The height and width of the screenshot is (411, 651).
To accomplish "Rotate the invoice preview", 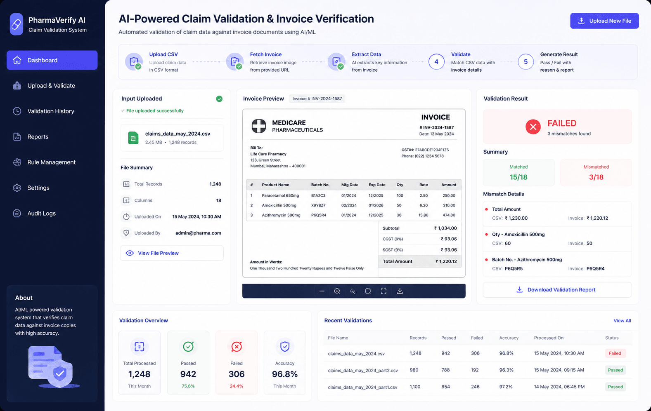I will (x=368, y=291).
